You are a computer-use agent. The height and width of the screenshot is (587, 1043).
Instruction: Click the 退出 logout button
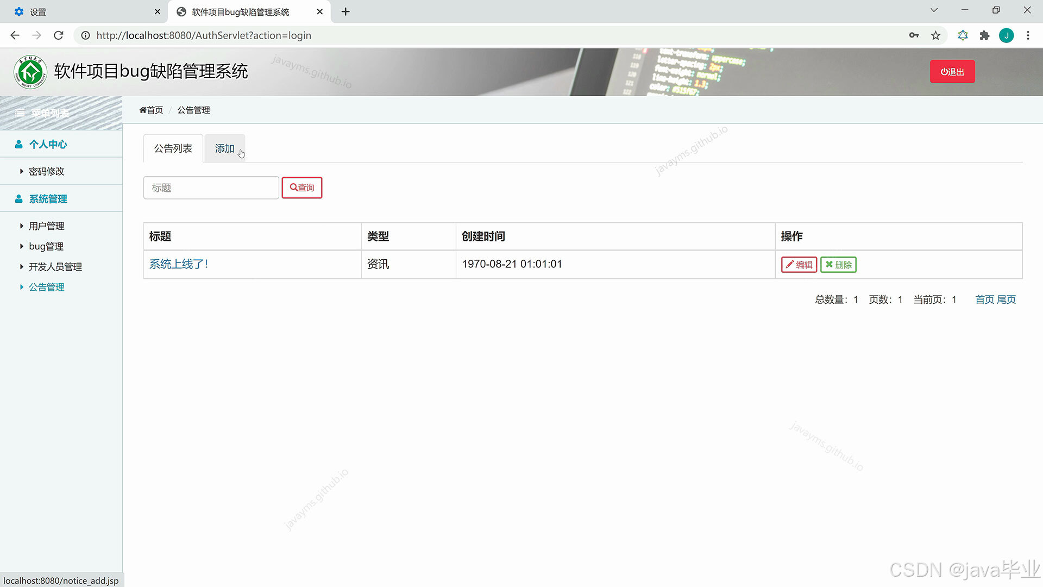tap(952, 72)
